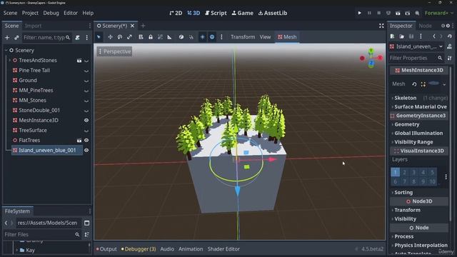This screenshot has width=457, height=257.
Task: Click the lock selected node icon
Action: 151,37
